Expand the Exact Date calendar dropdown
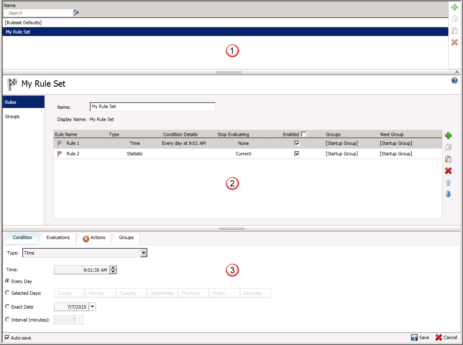Viewport: 463px width, 345px height. [x=93, y=306]
